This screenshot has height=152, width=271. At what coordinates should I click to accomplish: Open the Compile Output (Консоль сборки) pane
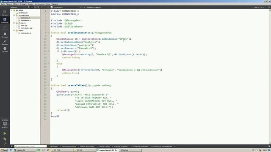[x=103, y=147]
